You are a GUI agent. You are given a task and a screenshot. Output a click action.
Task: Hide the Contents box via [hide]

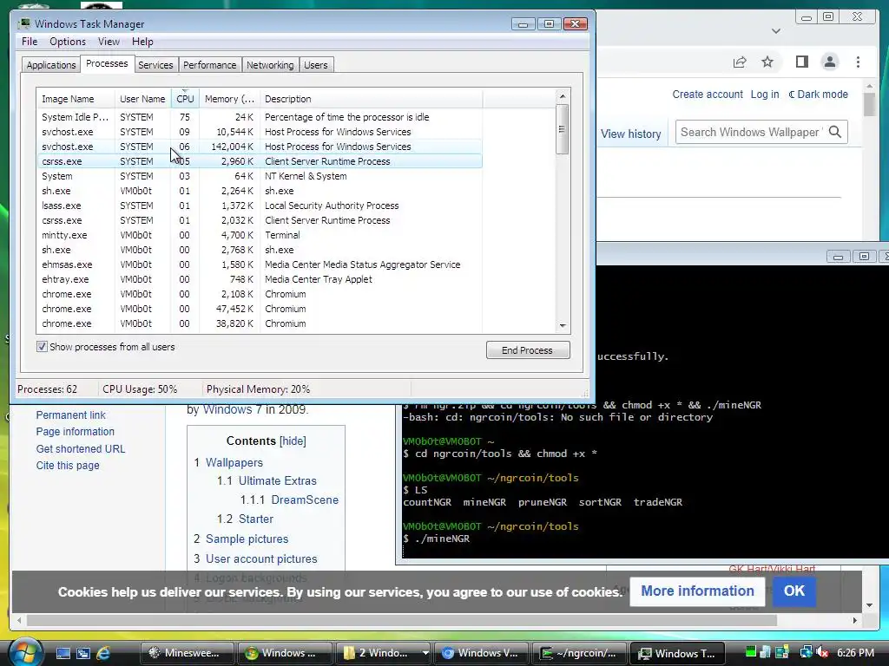point(293,441)
